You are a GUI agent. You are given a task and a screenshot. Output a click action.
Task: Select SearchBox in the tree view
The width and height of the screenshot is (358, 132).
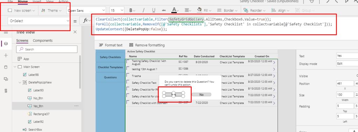[33, 130]
